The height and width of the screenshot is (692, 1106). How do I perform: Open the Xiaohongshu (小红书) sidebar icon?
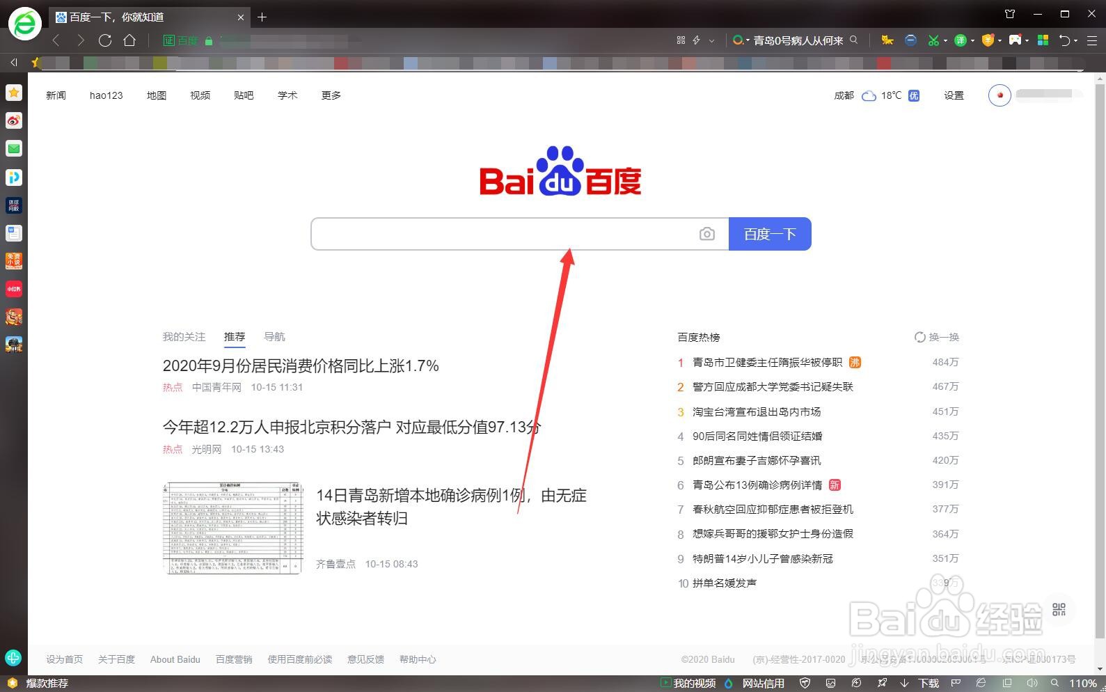point(14,289)
